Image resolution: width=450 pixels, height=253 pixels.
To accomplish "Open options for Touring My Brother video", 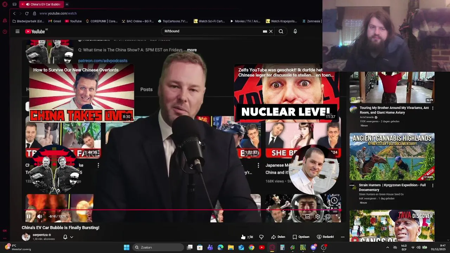I will (x=433, y=108).
